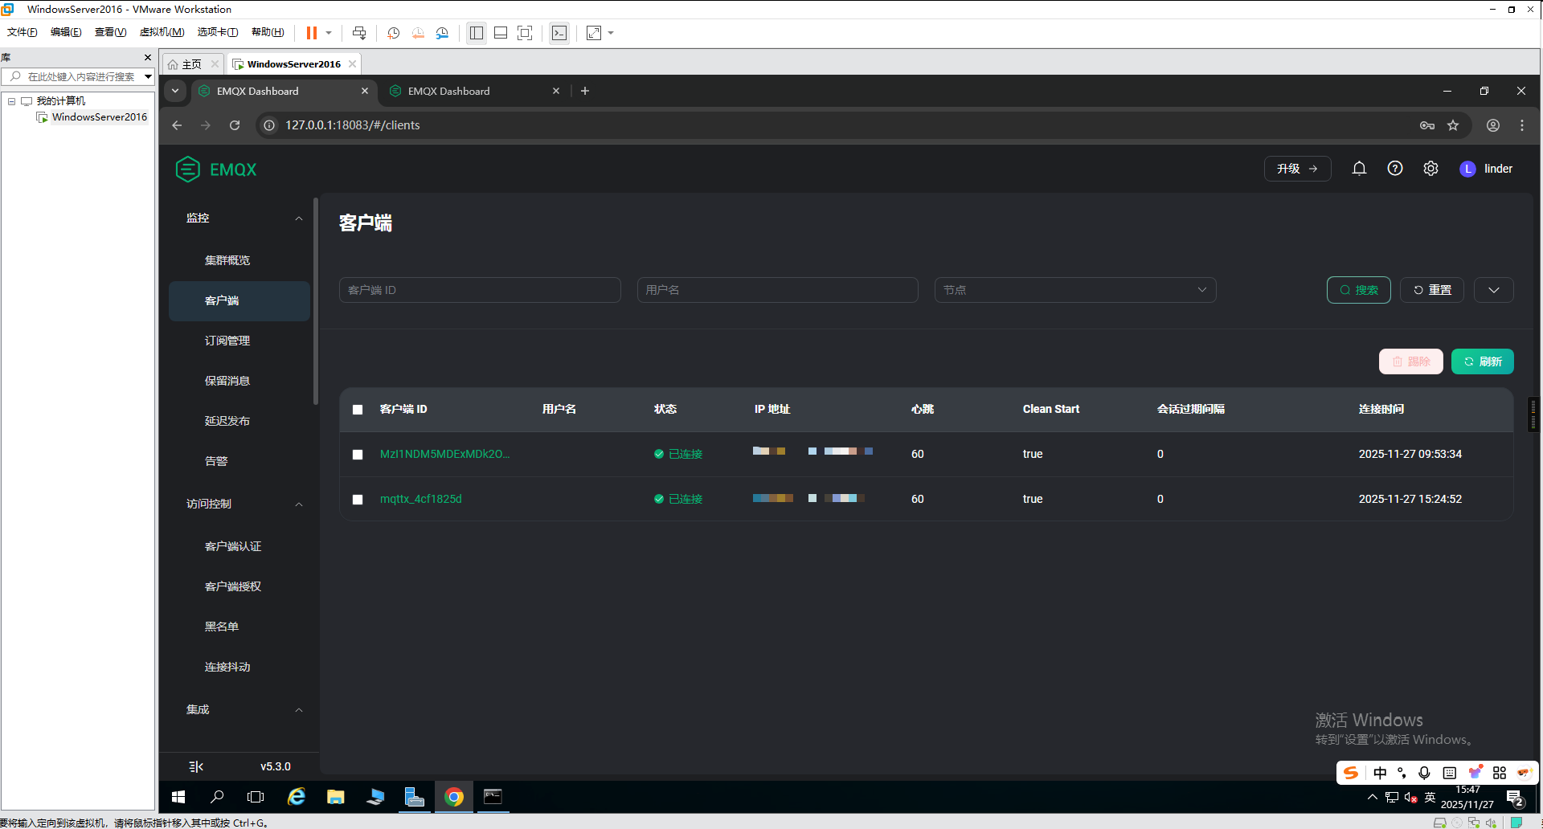Open VMware console view icon

click(x=559, y=33)
